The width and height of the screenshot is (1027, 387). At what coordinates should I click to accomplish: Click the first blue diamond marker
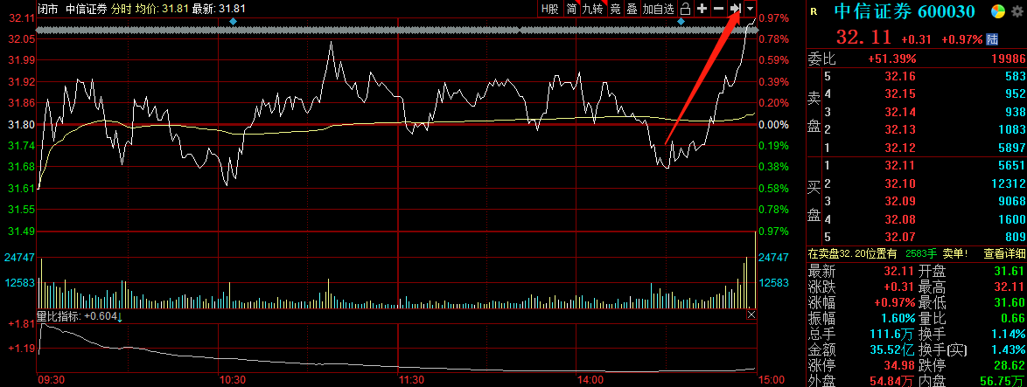tap(234, 22)
